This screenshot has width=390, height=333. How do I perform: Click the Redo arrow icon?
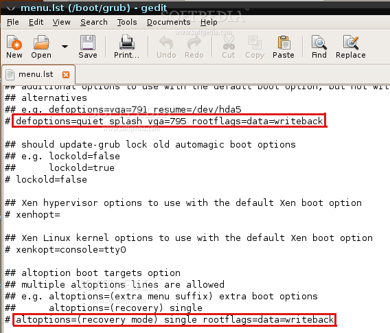pos(194,43)
